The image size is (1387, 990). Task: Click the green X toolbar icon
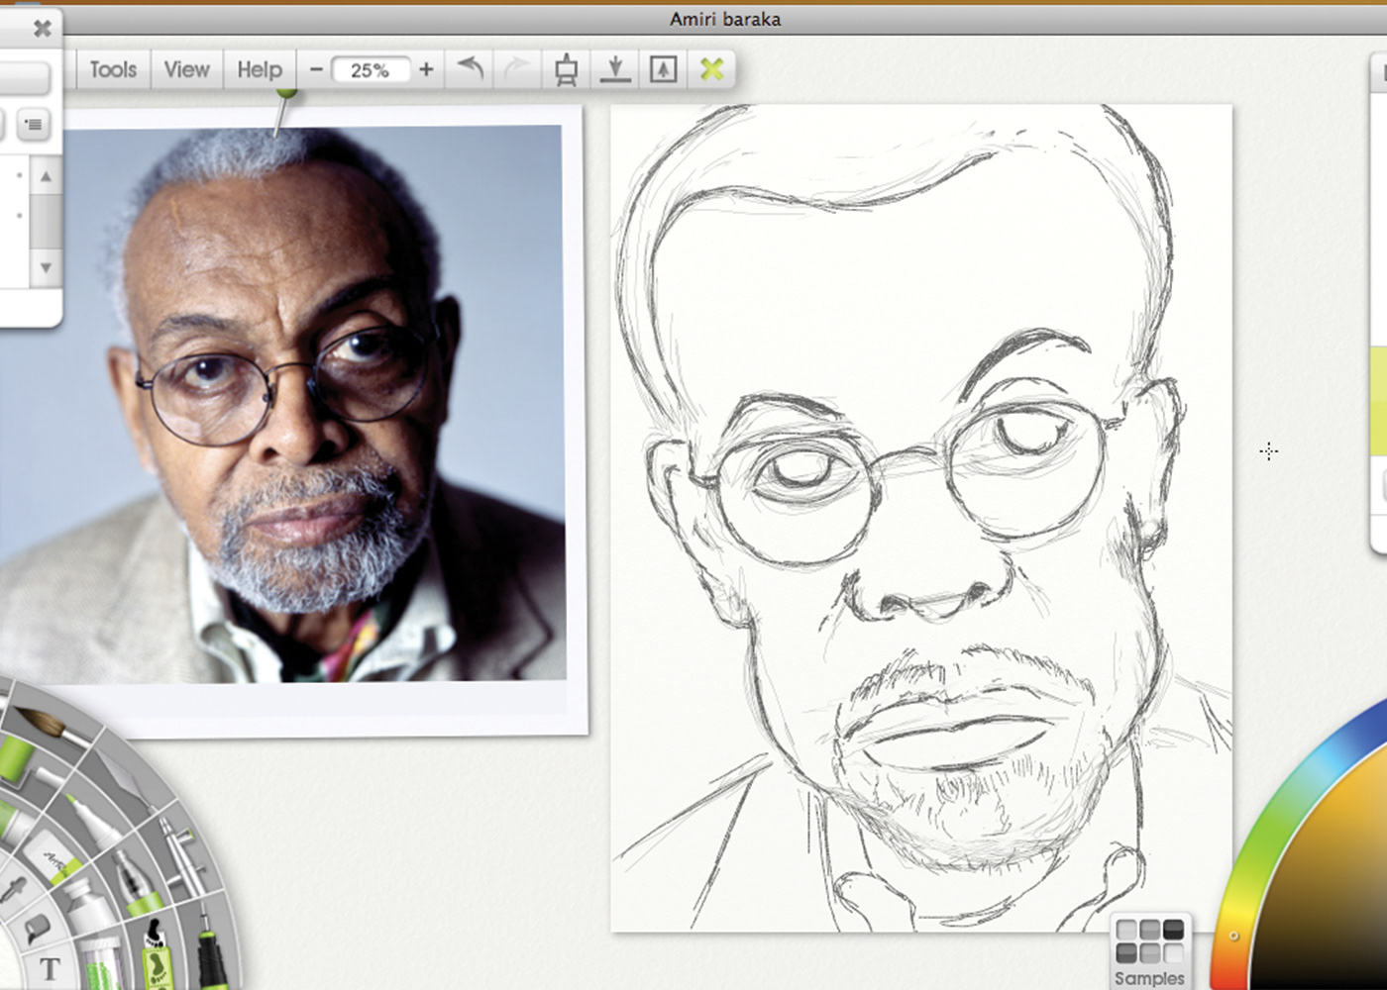[711, 69]
